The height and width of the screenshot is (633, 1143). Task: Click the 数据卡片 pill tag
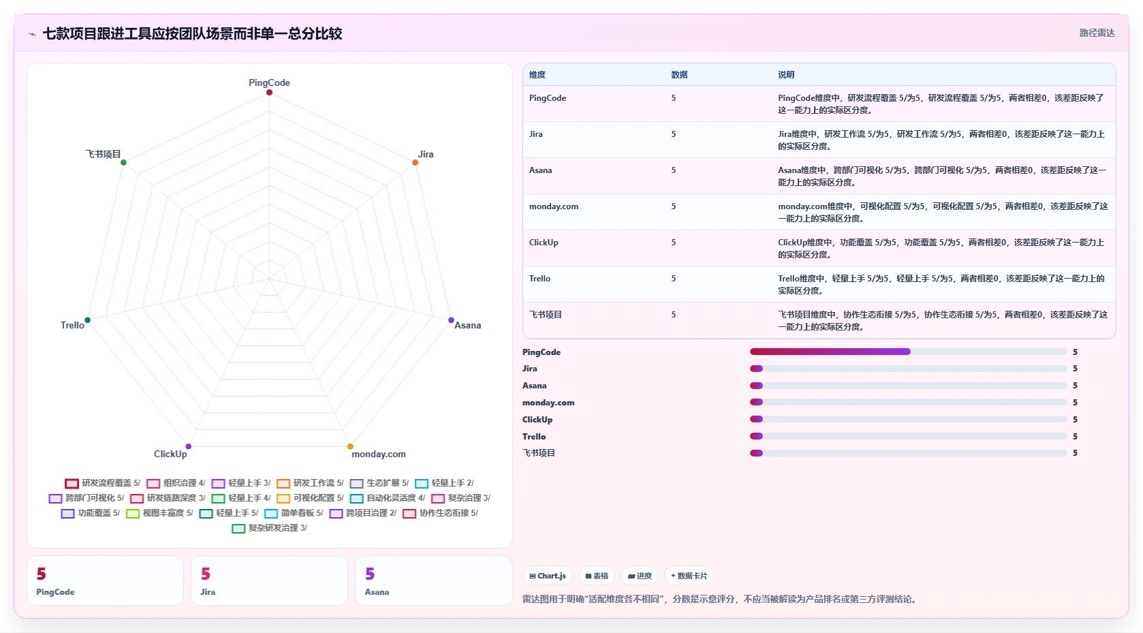[689, 576]
